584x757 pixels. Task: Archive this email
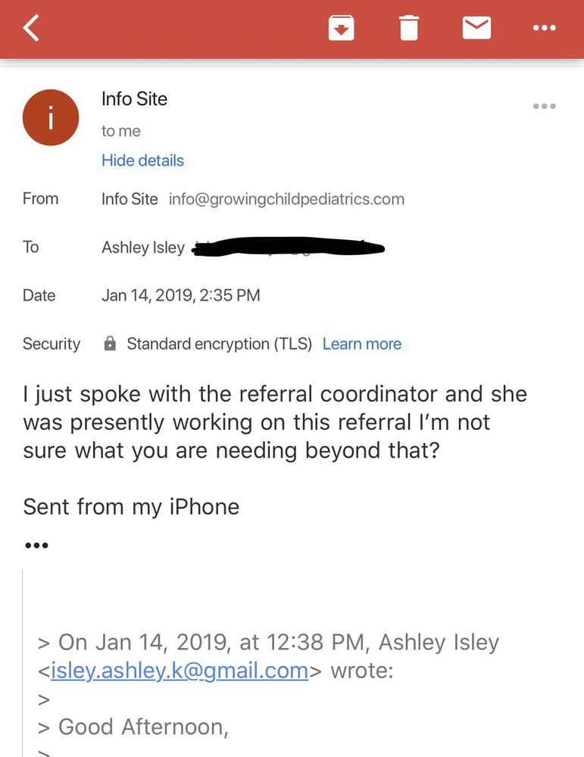[341, 29]
